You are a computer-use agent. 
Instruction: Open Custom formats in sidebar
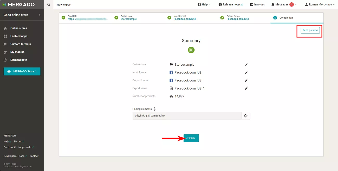(21, 44)
